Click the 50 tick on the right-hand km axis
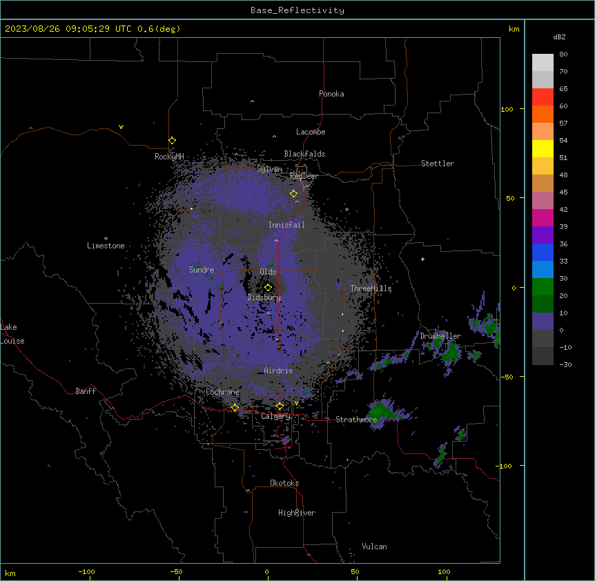Viewport: 595px width, 581px height. click(x=510, y=198)
